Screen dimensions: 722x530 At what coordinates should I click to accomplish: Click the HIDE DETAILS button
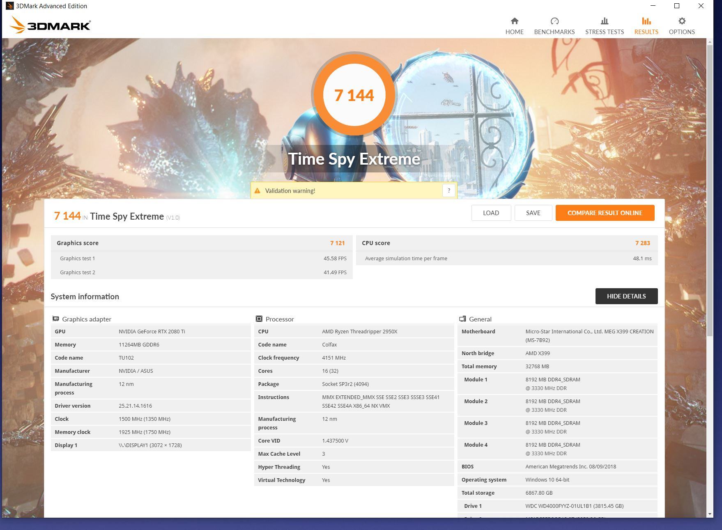point(626,296)
